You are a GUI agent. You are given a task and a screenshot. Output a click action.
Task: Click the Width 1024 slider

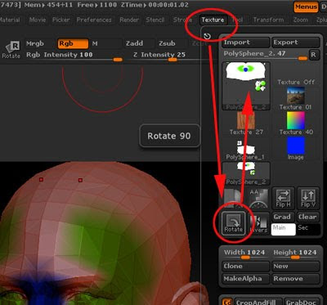[x=245, y=254]
